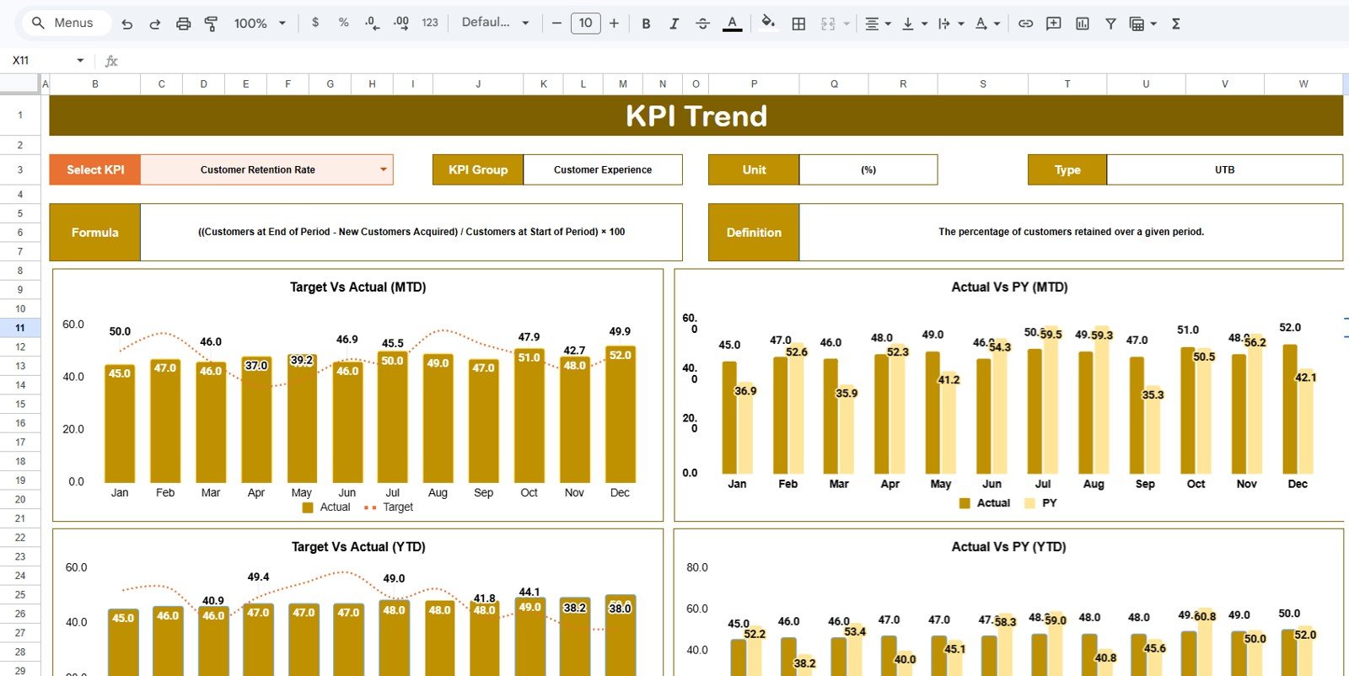Open the 123 more number formats menu

tap(430, 23)
